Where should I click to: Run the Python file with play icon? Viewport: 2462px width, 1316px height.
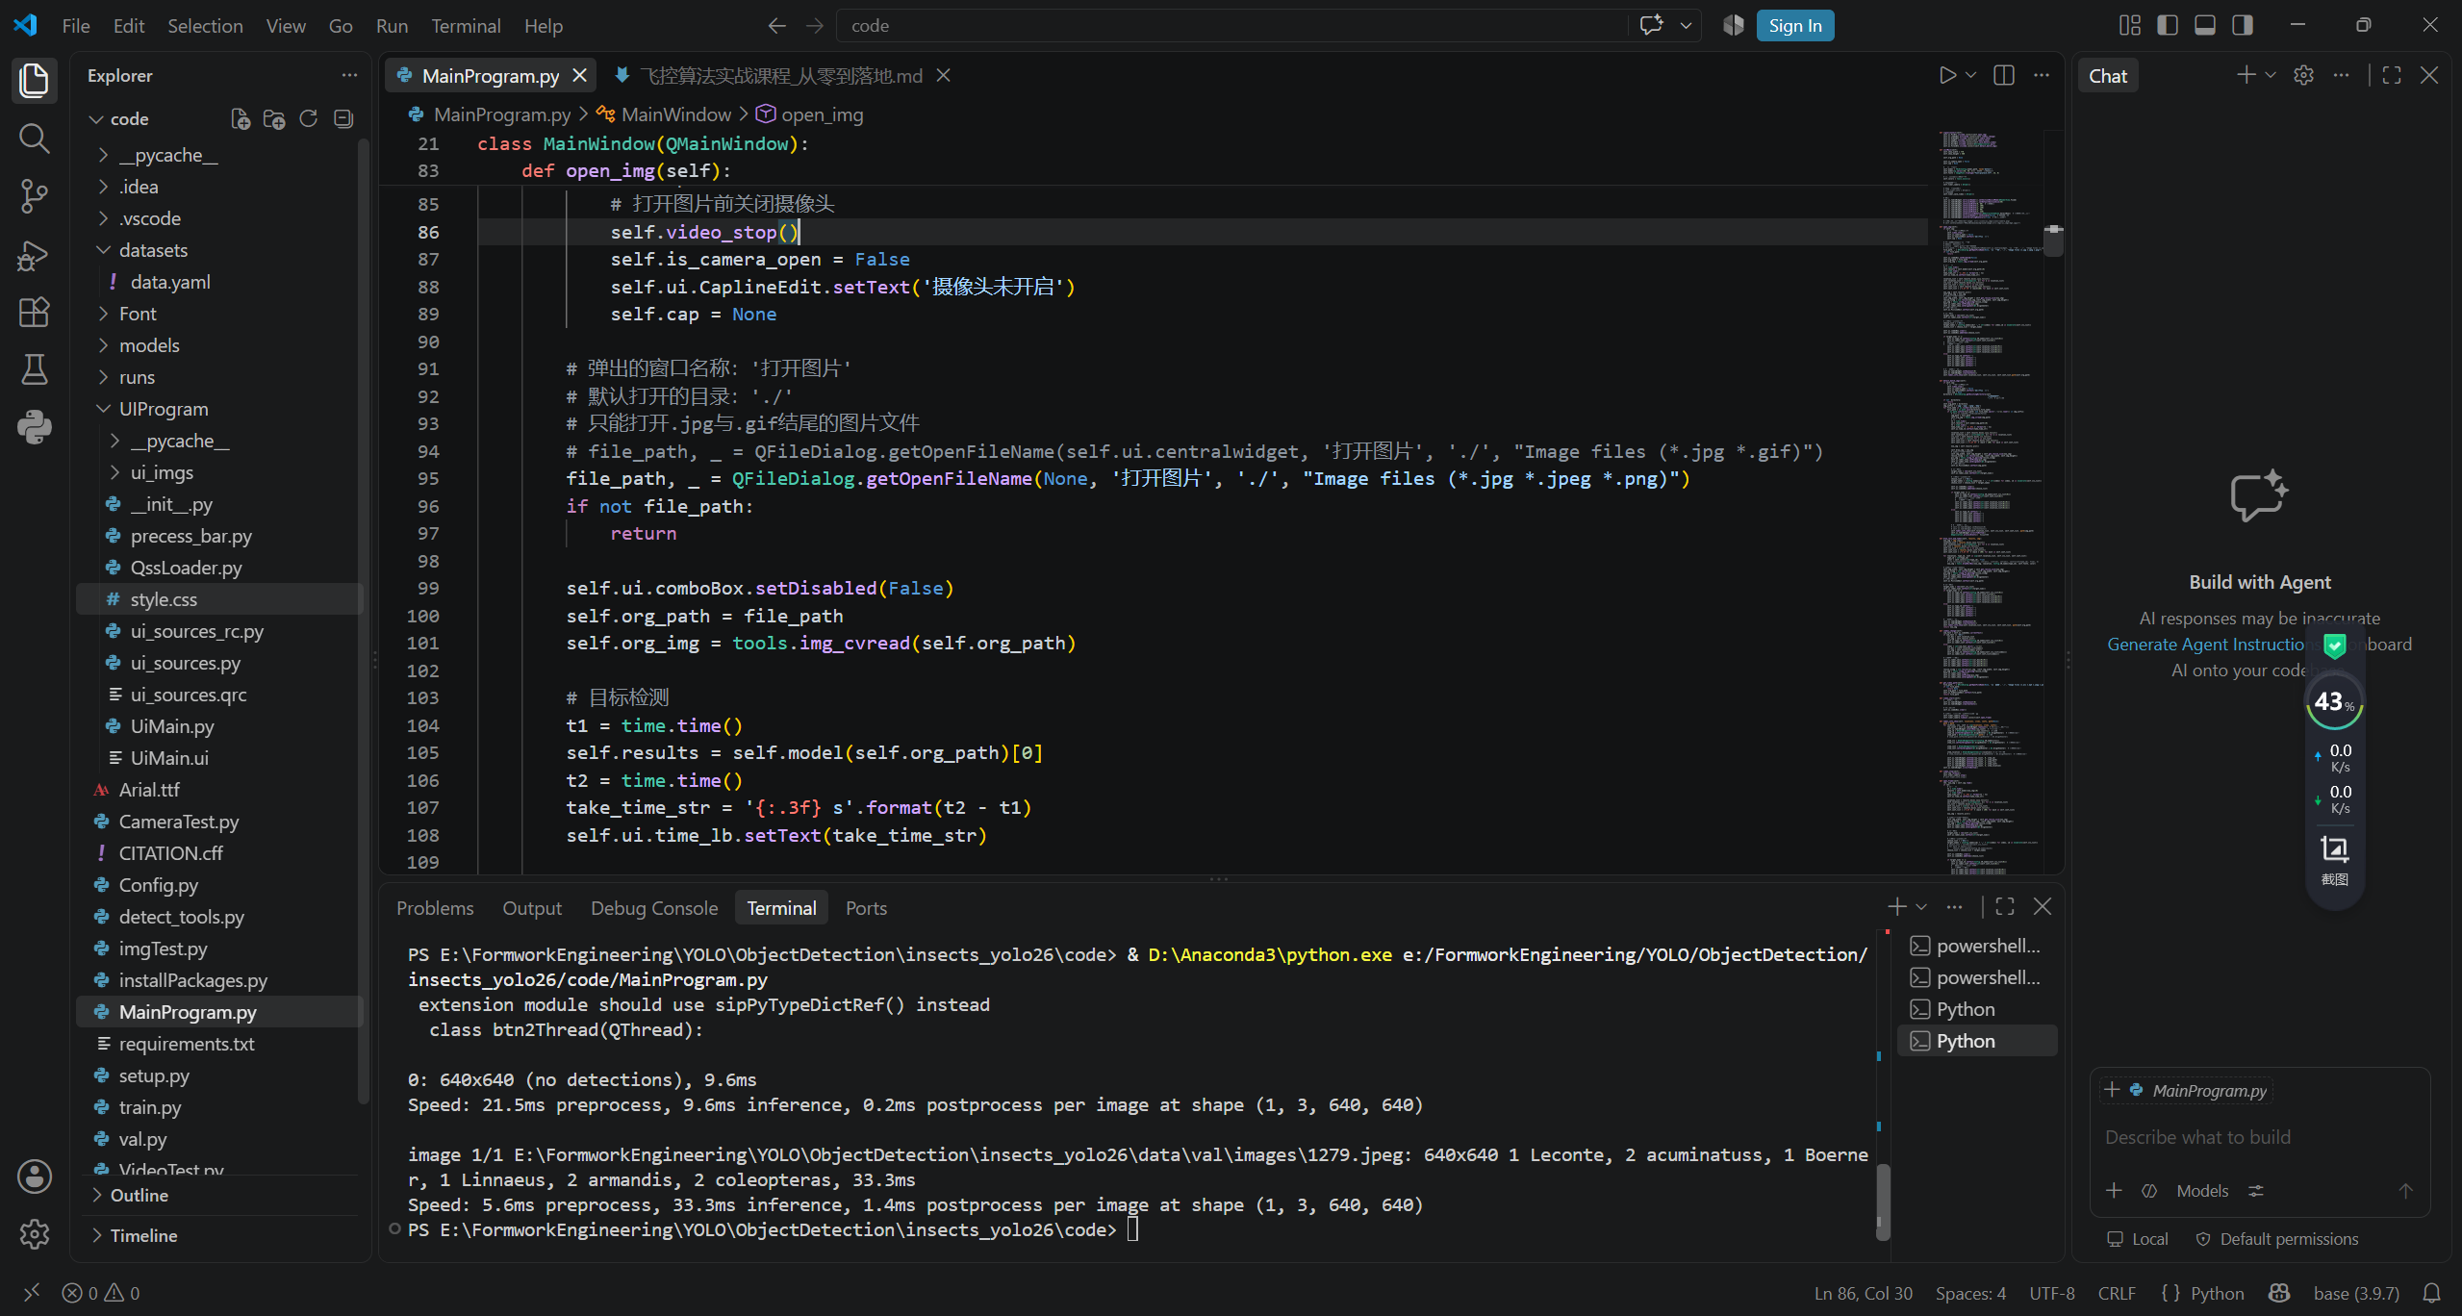click(x=1947, y=75)
